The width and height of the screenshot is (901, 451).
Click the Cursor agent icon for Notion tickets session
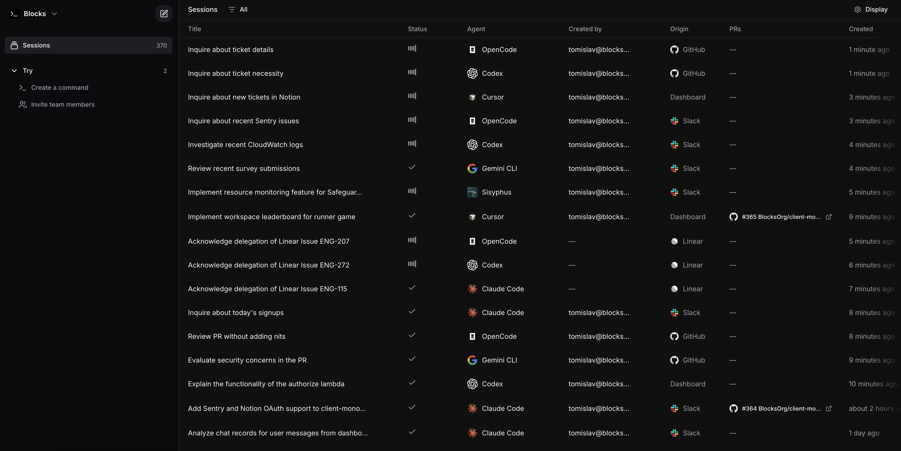point(472,97)
